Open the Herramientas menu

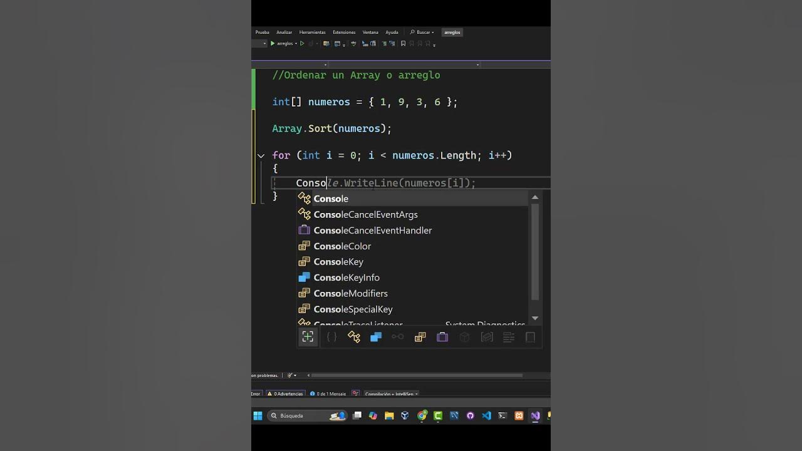point(312,32)
